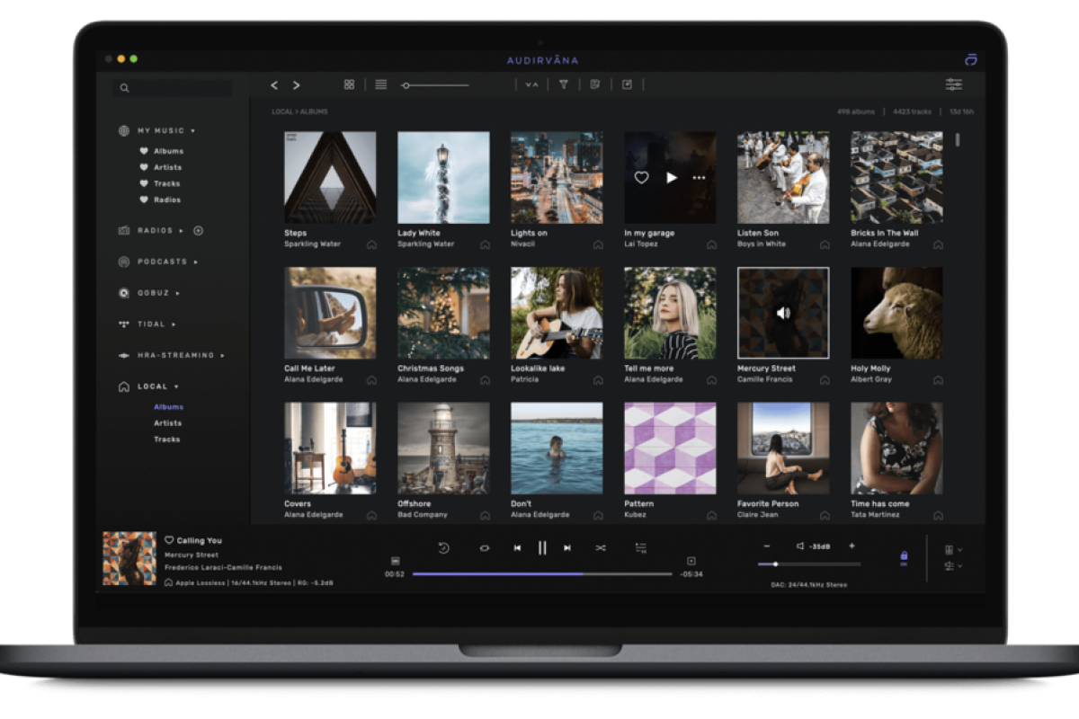Open Tracks under My Music
Screen dimensions: 1079x719
coord(166,183)
